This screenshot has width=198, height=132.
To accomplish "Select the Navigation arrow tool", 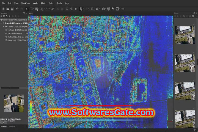I will click(26, 9).
